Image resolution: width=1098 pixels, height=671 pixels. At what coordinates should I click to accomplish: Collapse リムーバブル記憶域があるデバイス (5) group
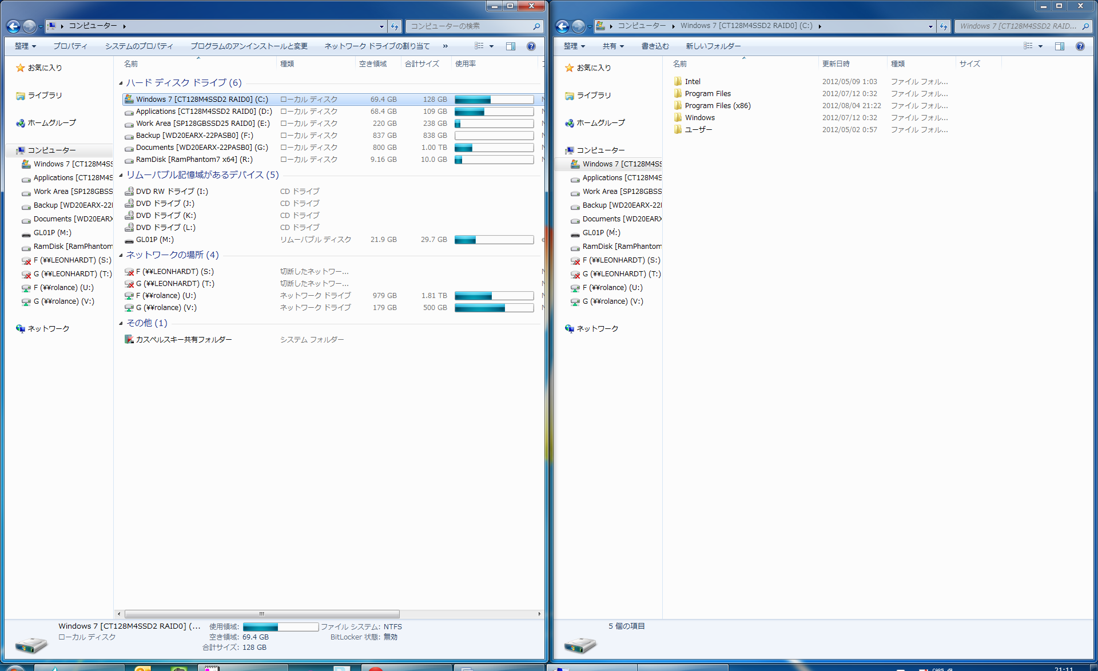coord(121,175)
